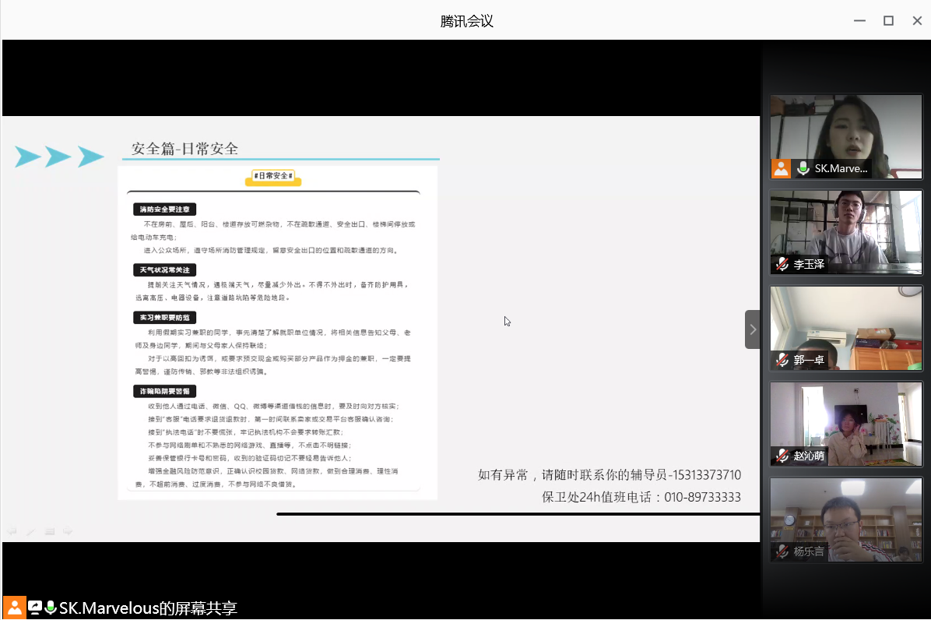Screen dimensions: 931x620
Task: Select 李玉泽's video thumbnail
Action: (845, 224)
